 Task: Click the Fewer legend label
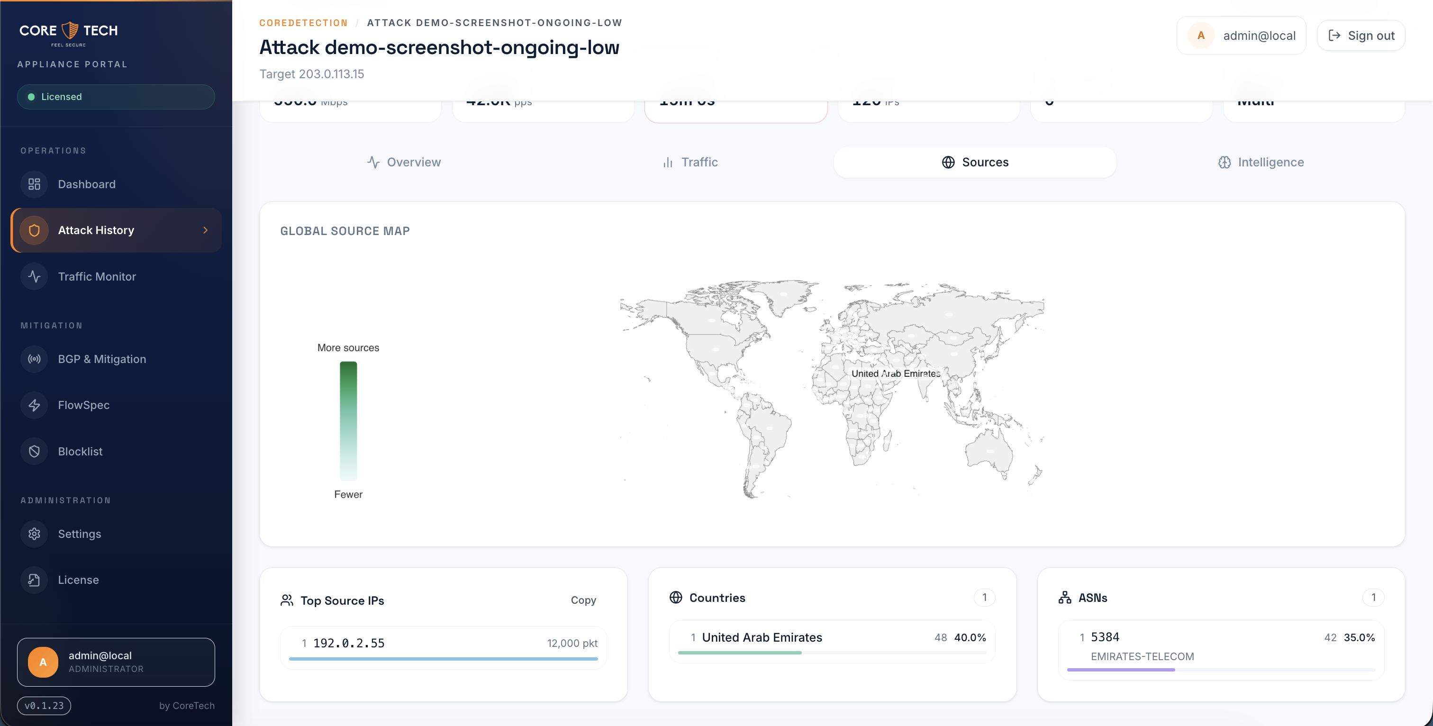pos(348,495)
